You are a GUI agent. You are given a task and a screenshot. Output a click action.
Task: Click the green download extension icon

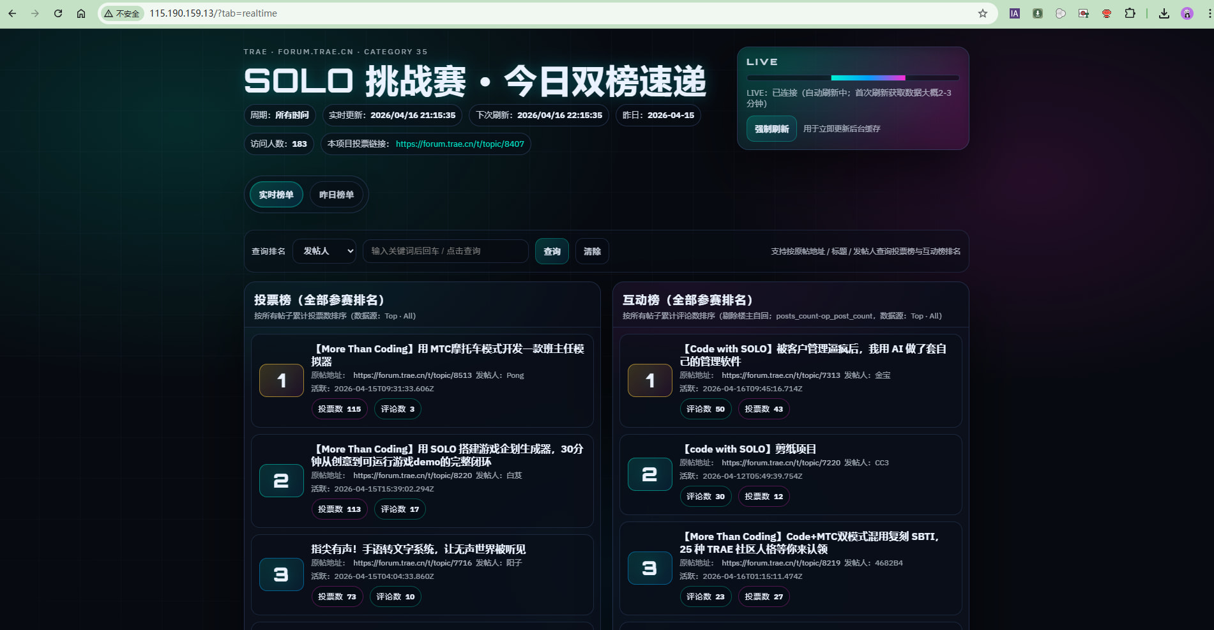[x=1038, y=13]
